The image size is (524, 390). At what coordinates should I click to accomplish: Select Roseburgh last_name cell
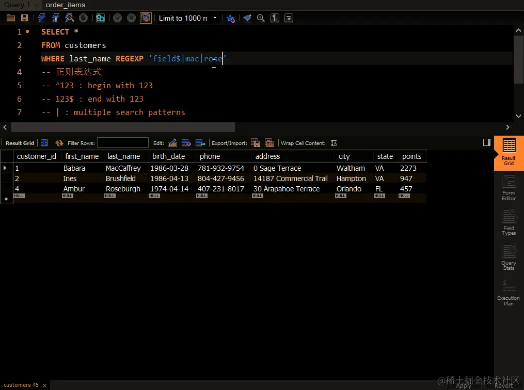pyautogui.click(x=123, y=189)
